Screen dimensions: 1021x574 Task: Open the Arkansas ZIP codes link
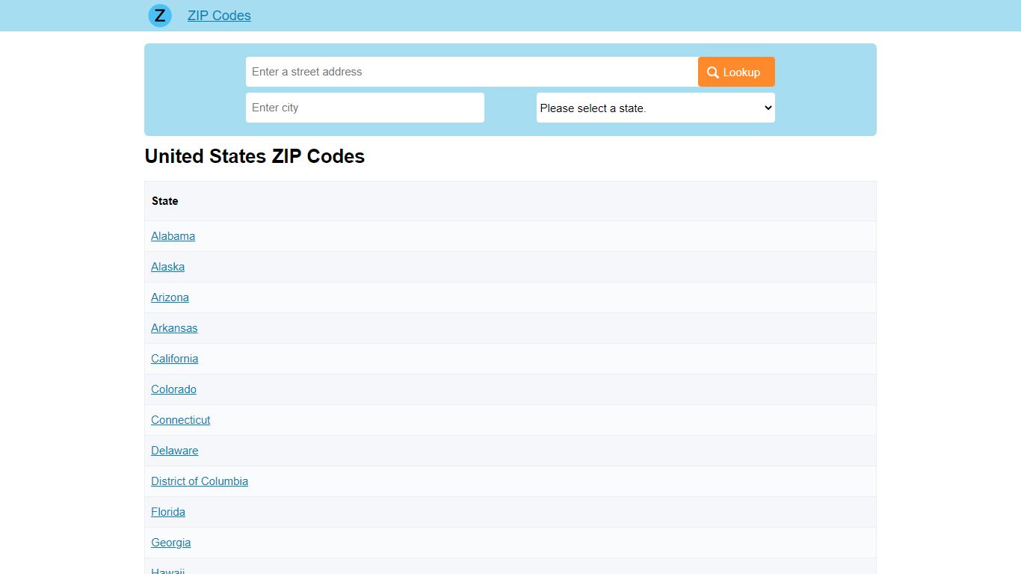[x=174, y=328]
